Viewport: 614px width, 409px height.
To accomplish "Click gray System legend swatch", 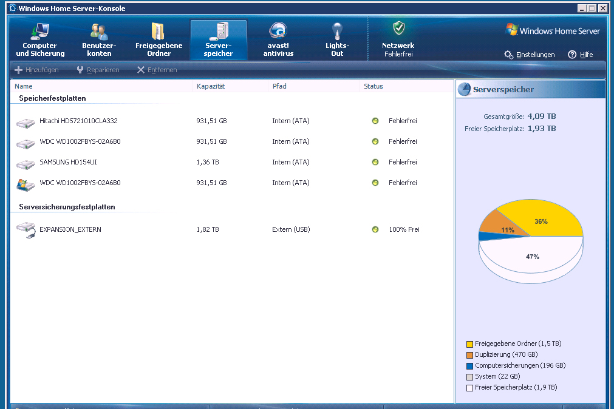I will coord(470,377).
